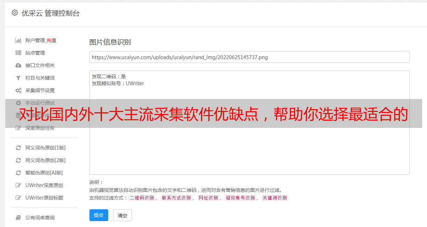The width and height of the screenshot is (427, 227).
Task: Click the refresh icon for 同义词伪原创[1版]
Action: (18, 148)
